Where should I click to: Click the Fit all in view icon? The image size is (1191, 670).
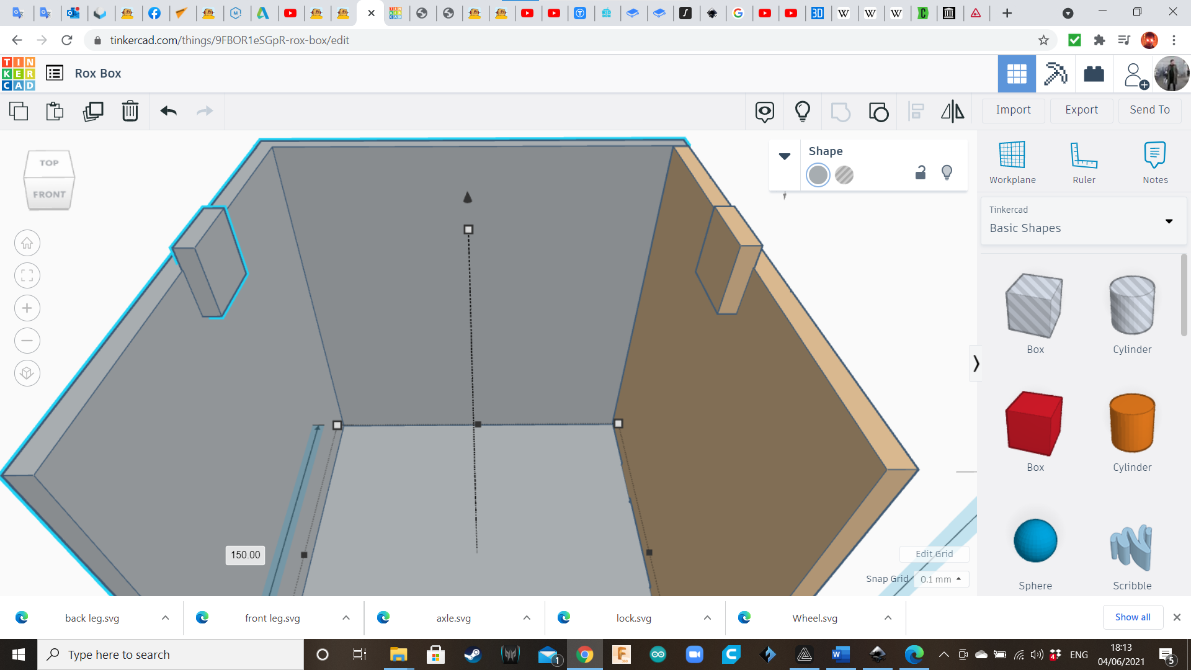point(27,275)
